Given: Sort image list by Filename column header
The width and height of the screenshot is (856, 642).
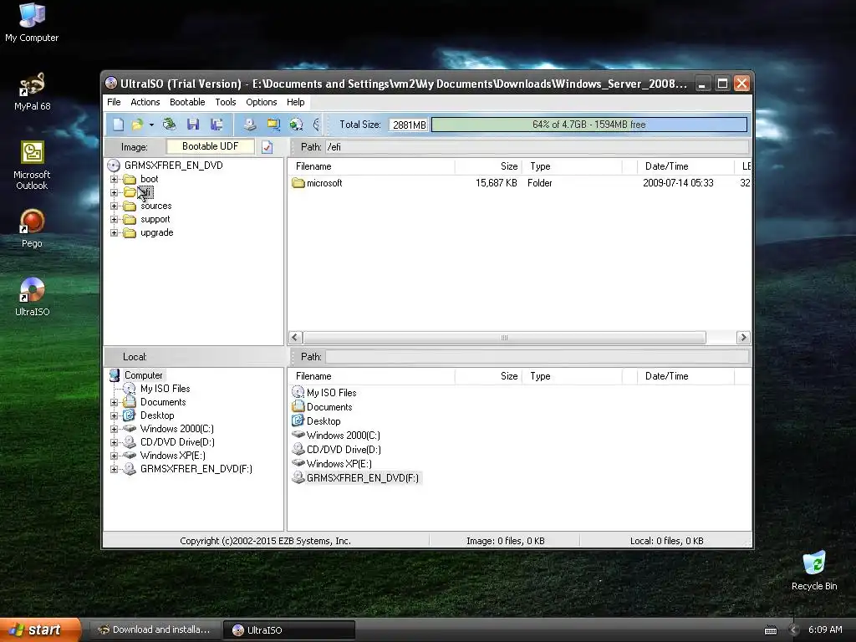Looking at the screenshot, I should pyautogui.click(x=372, y=166).
